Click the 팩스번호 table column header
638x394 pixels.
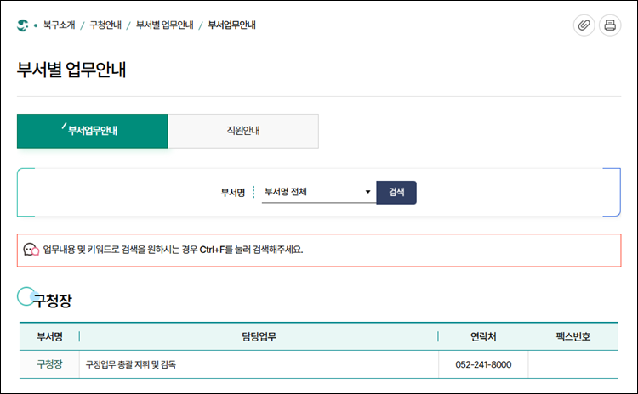(x=572, y=336)
